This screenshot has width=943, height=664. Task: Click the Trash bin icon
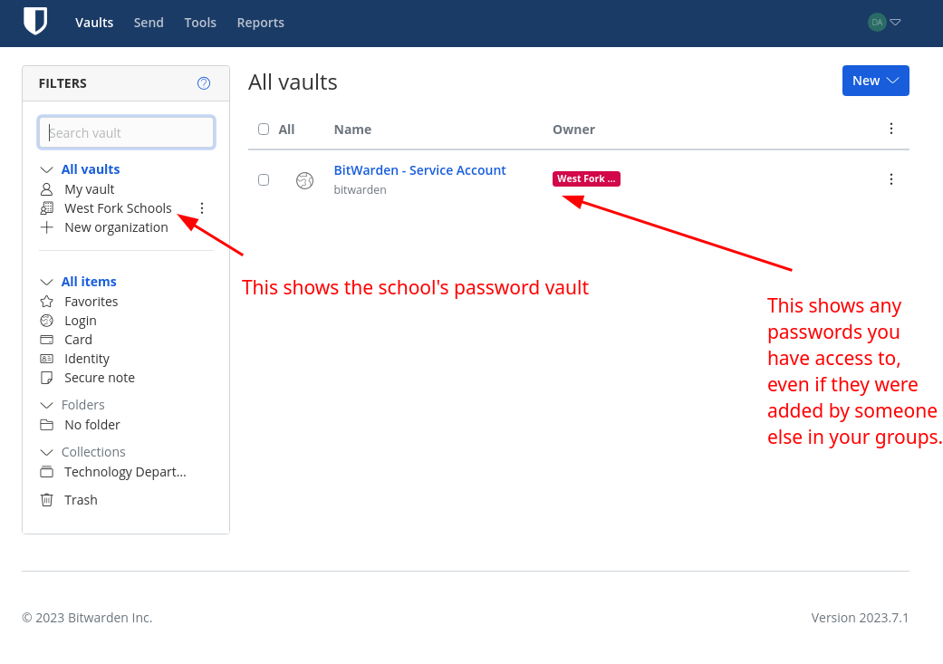click(46, 500)
